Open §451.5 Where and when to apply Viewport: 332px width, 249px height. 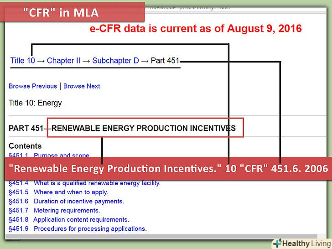(x=58, y=192)
